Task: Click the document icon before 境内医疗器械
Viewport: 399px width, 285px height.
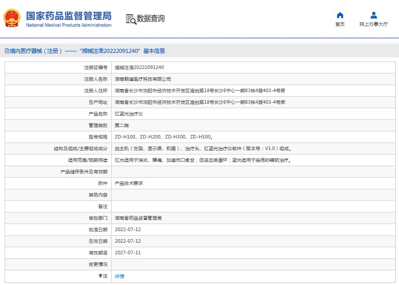Action: [x=7, y=51]
